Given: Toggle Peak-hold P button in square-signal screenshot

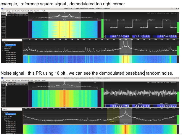Looking at the screenshot, I should coord(178,39).
